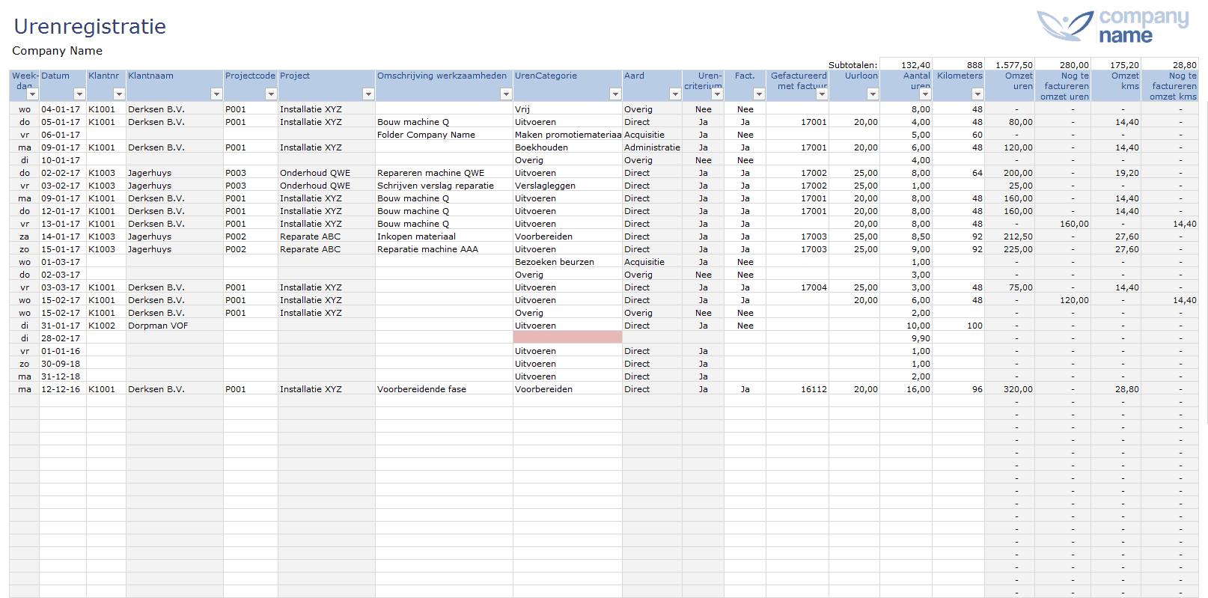The height and width of the screenshot is (598, 1208).
Task: Open the Klantnr column filter dropdown
Action: 119,94
